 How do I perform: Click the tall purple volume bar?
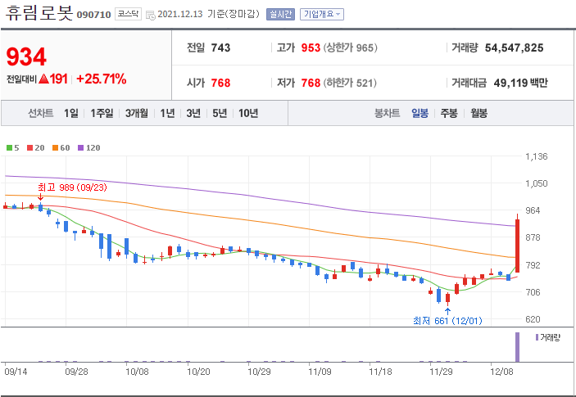517,347
